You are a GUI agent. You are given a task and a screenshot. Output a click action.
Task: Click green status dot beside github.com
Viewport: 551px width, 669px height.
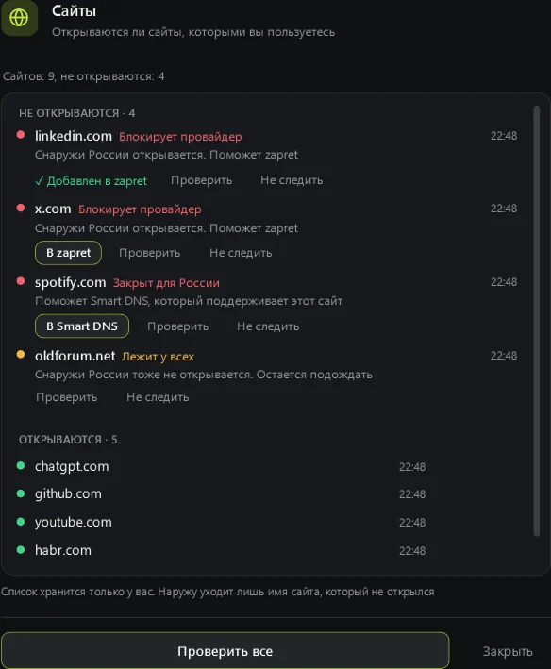point(21,493)
